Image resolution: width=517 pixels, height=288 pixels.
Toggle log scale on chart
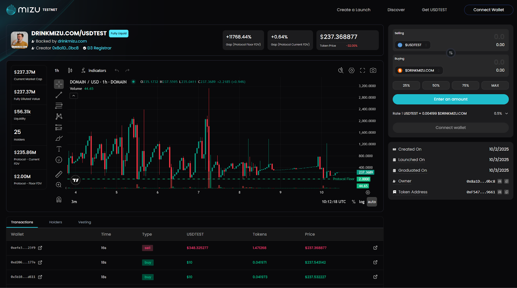tap(362, 202)
